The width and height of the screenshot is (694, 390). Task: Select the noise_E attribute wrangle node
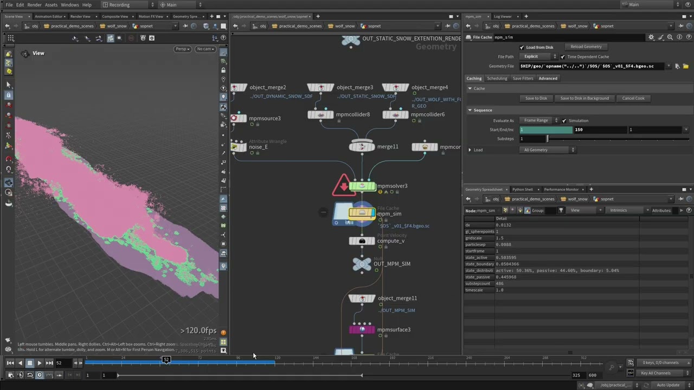pyautogui.click(x=237, y=146)
